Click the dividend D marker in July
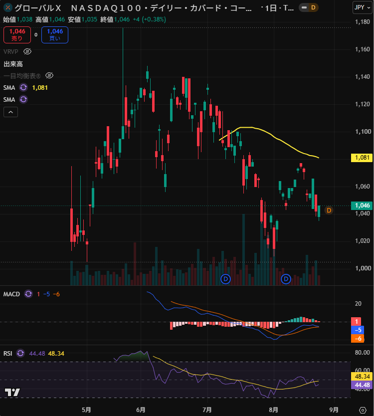374x416 pixels. tap(226, 279)
